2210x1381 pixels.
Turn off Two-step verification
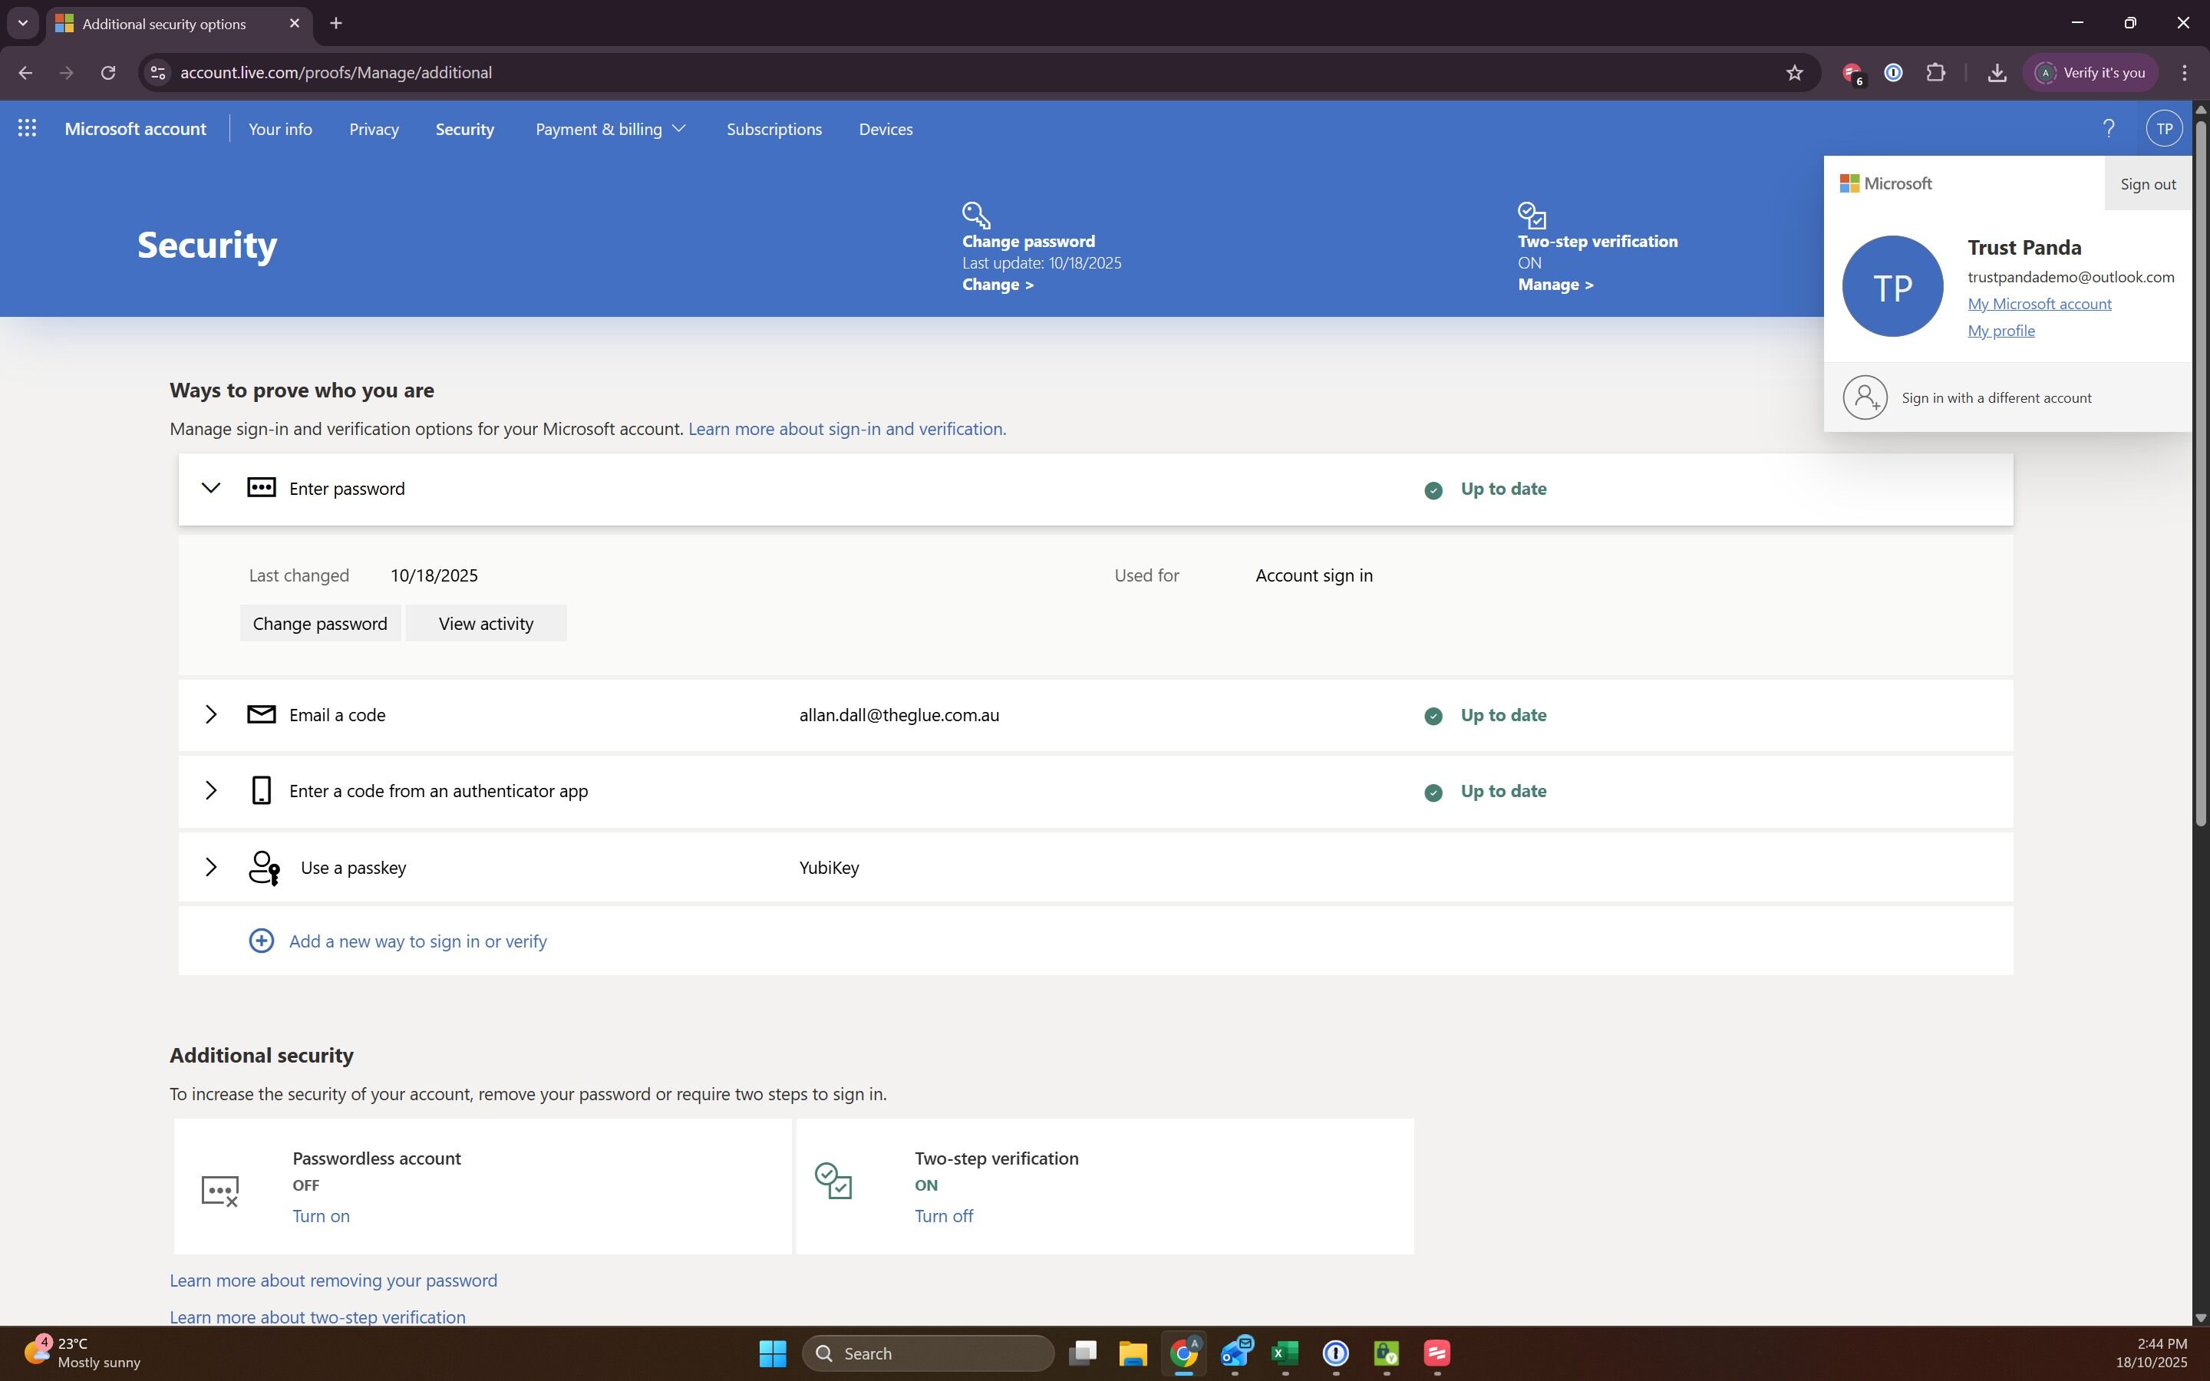[943, 1216]
